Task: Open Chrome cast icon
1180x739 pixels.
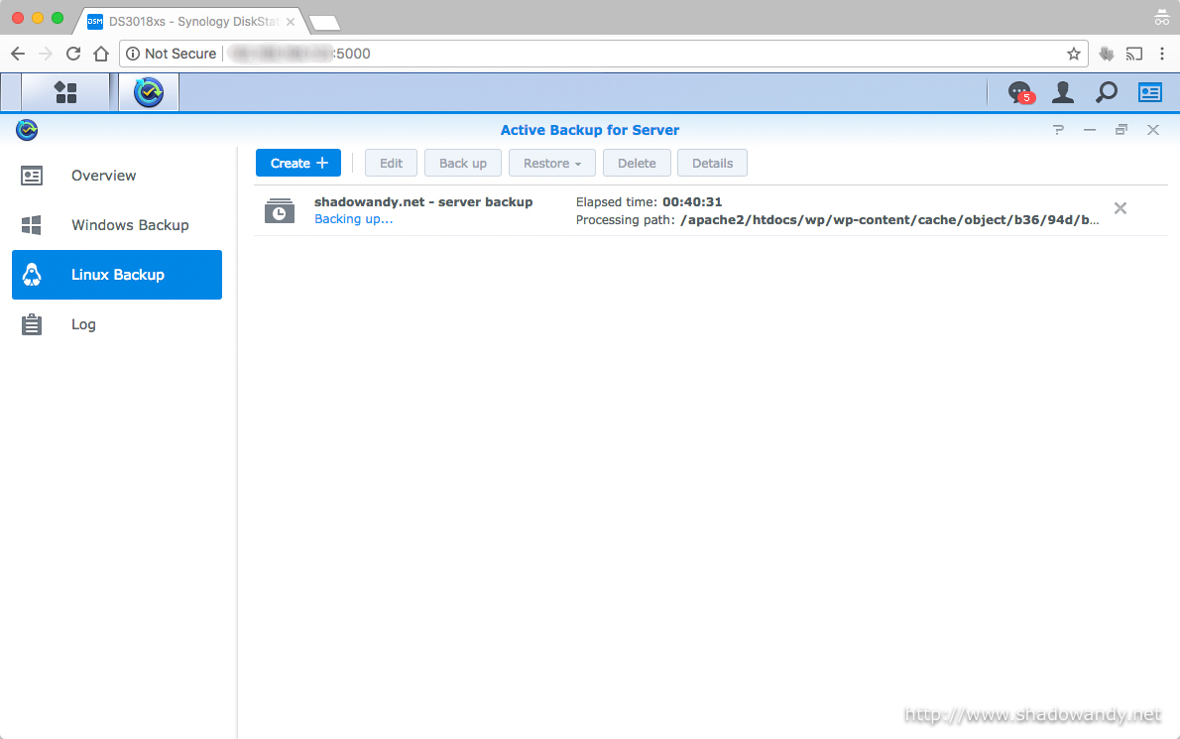Action: click(x=1134, y=54)
